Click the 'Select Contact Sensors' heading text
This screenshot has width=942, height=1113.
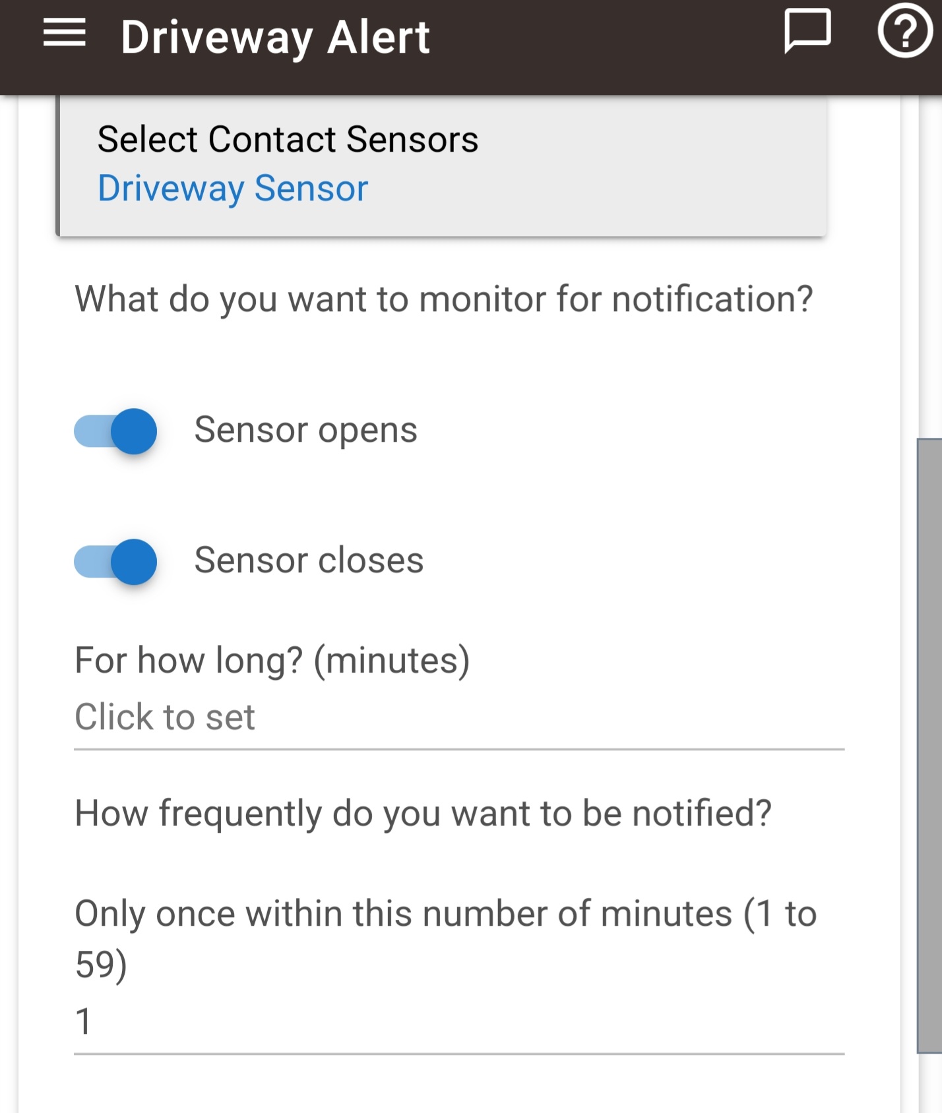click(x=288, y=140)
